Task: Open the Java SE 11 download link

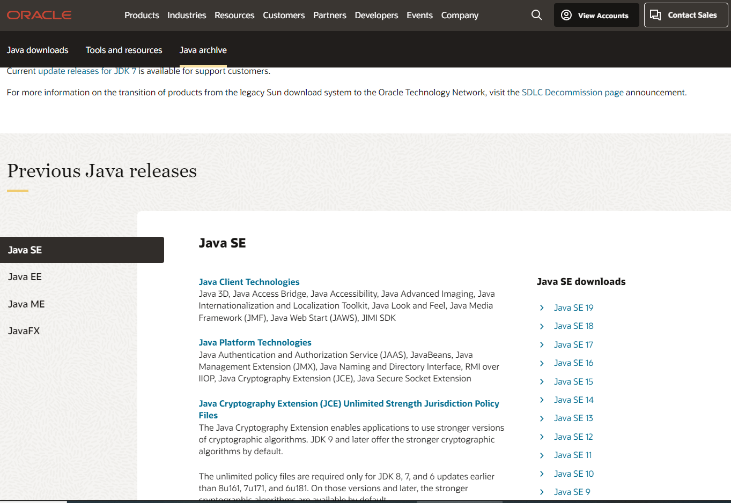Action: 573,455
